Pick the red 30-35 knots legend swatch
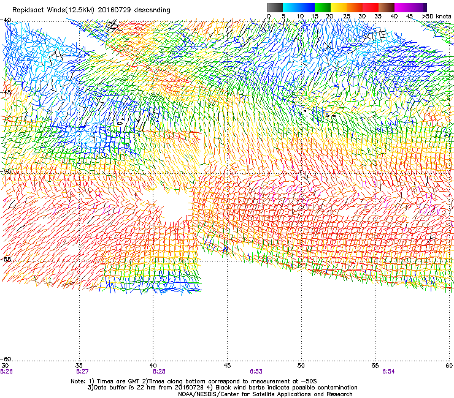The width and height of the screenshot is (454, 398). [371, 7]
